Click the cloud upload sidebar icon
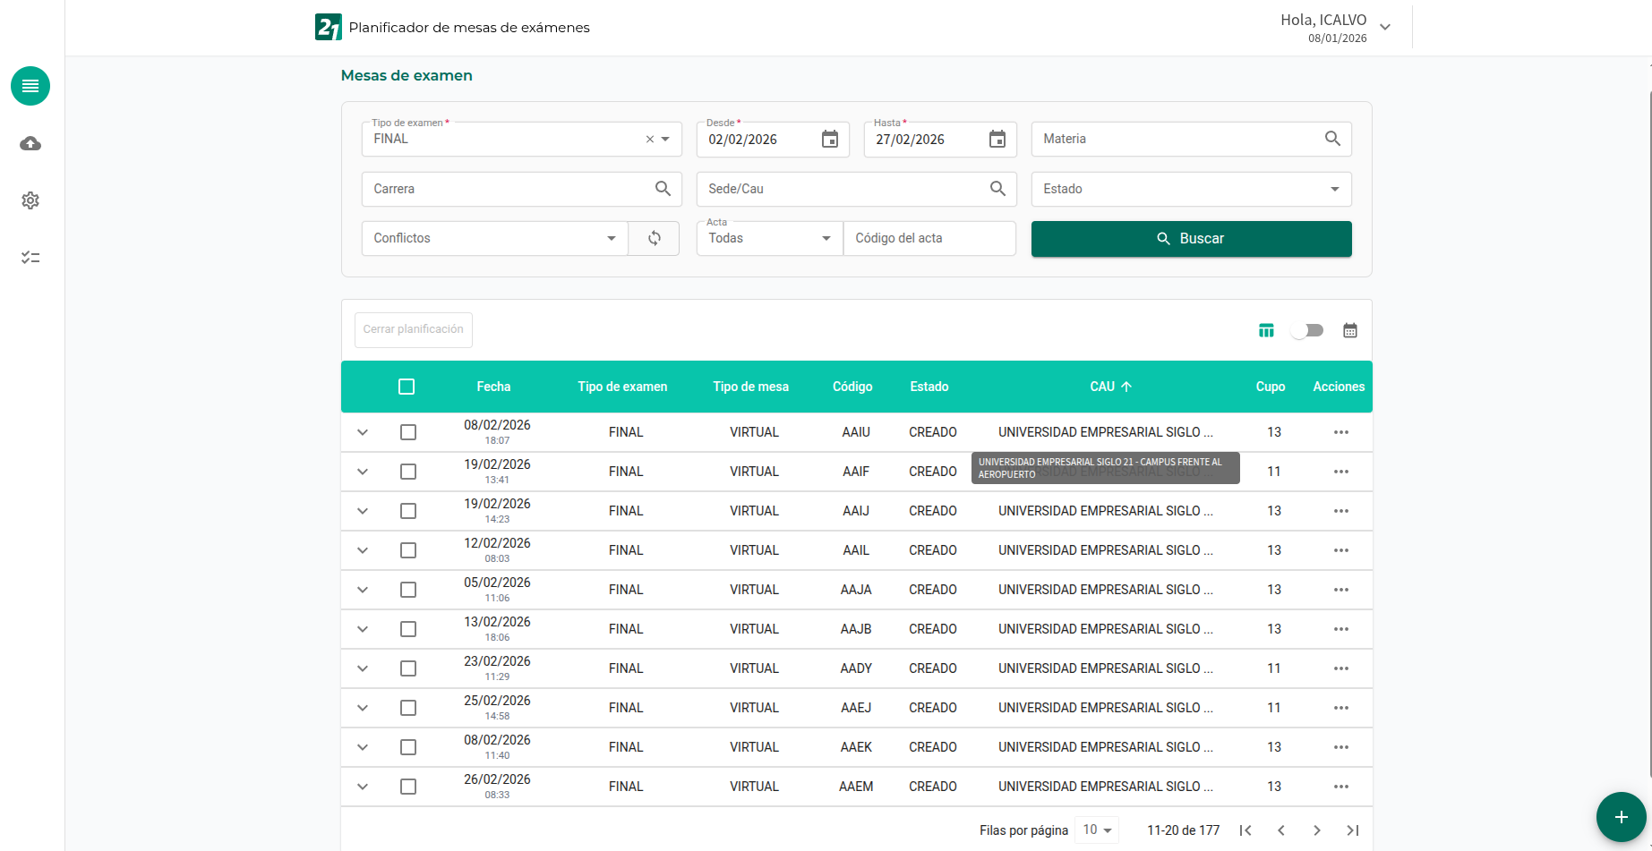The image size is (1652, 851). click(x=30, y=144)
